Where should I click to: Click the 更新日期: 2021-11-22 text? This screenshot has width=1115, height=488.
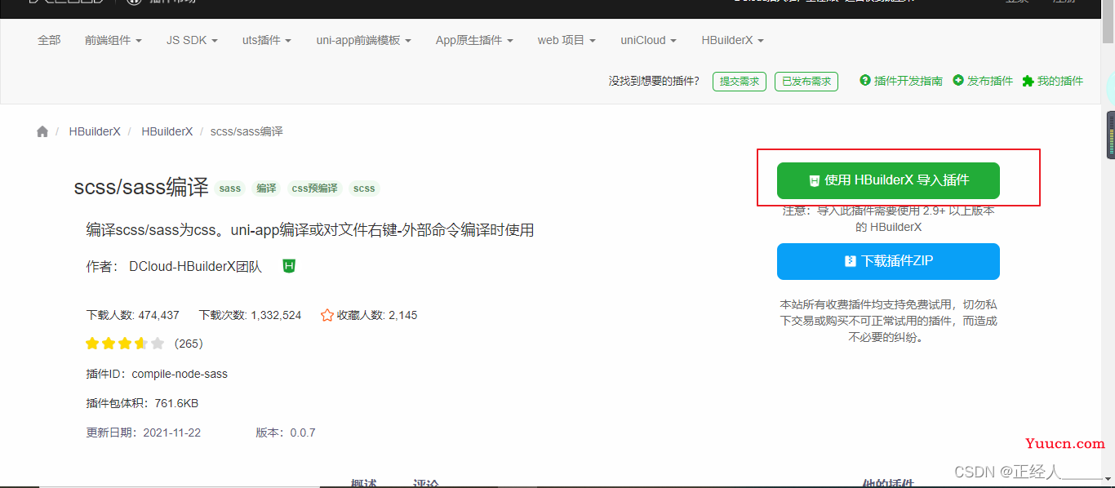tap(143, 433)
